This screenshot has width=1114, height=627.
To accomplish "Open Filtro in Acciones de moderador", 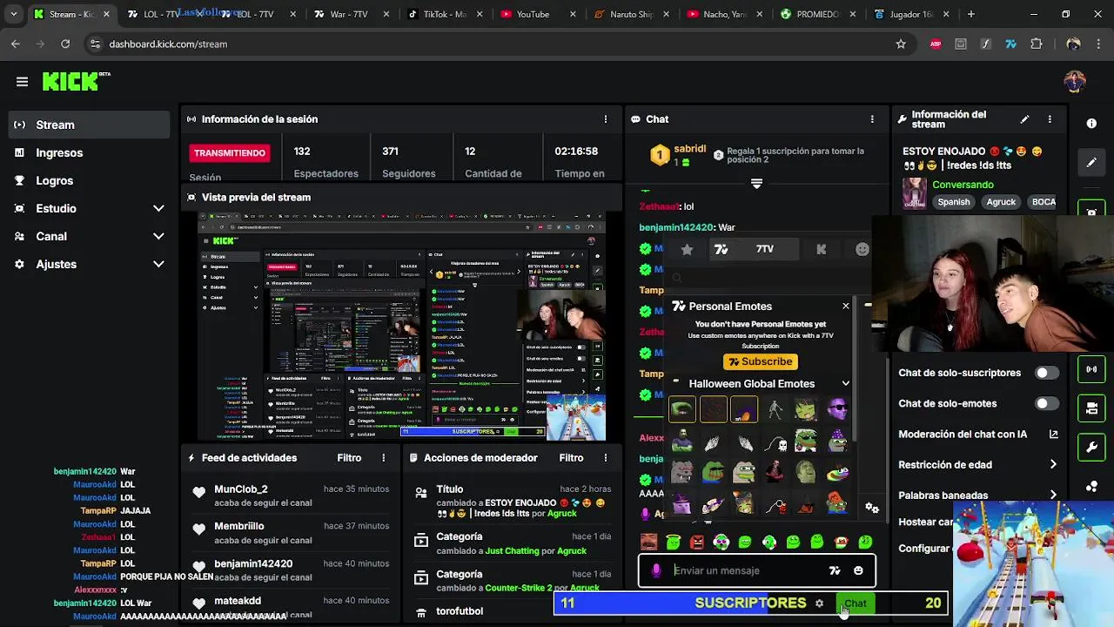I will click(x=571, y=458).
